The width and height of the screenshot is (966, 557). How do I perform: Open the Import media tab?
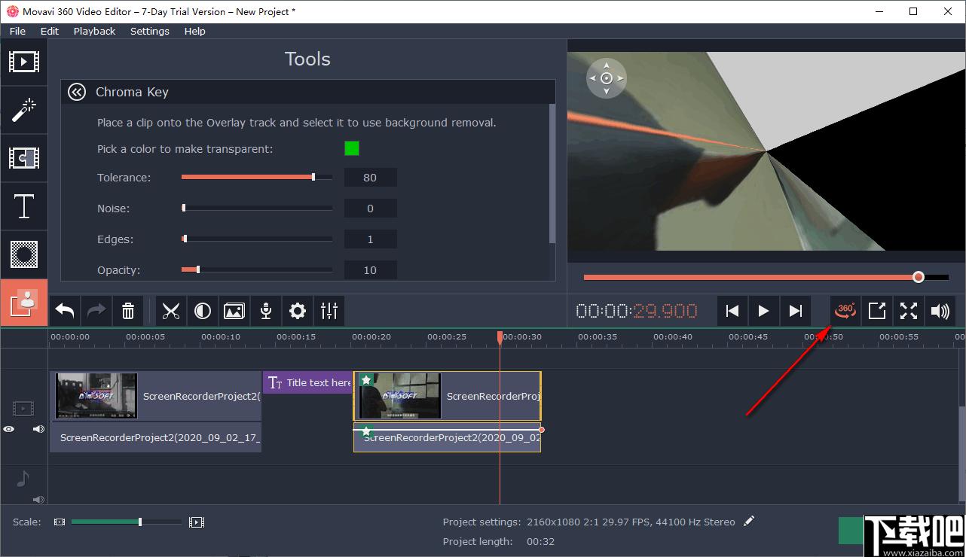23,62
